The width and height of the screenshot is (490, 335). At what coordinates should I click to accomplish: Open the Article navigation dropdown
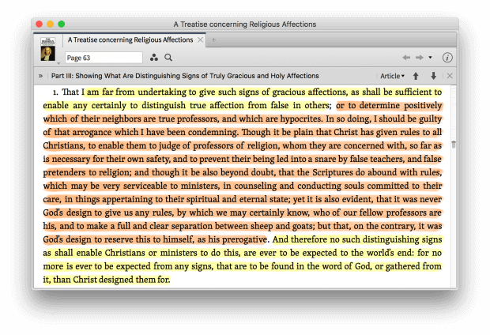pos(392,76)
